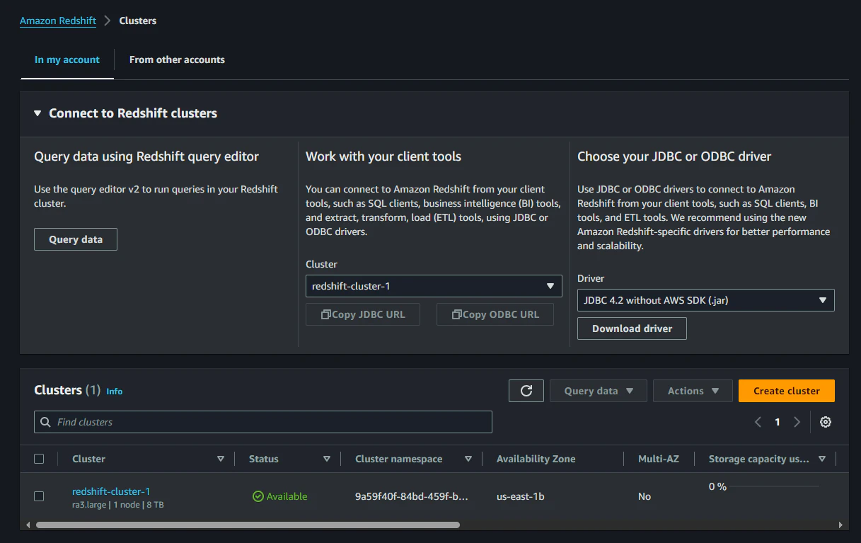Viewport: 861px width, 543px height.
Task: Click the green Available status icon
Action: 258,496
